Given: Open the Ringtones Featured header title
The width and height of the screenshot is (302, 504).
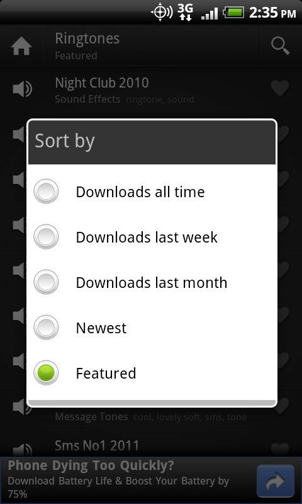Looking at the screenshot, I should point(87,46).
